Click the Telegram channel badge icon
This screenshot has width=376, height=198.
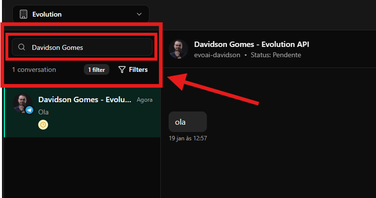pos(29,110)
